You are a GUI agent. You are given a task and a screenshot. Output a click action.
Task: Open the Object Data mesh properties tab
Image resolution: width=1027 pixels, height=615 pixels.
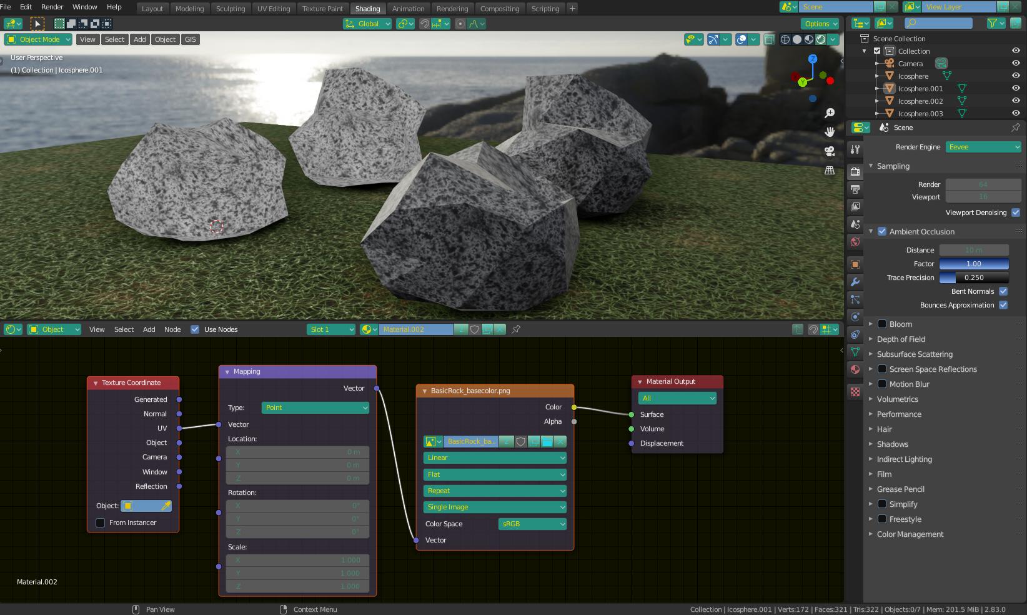[855, 352]
